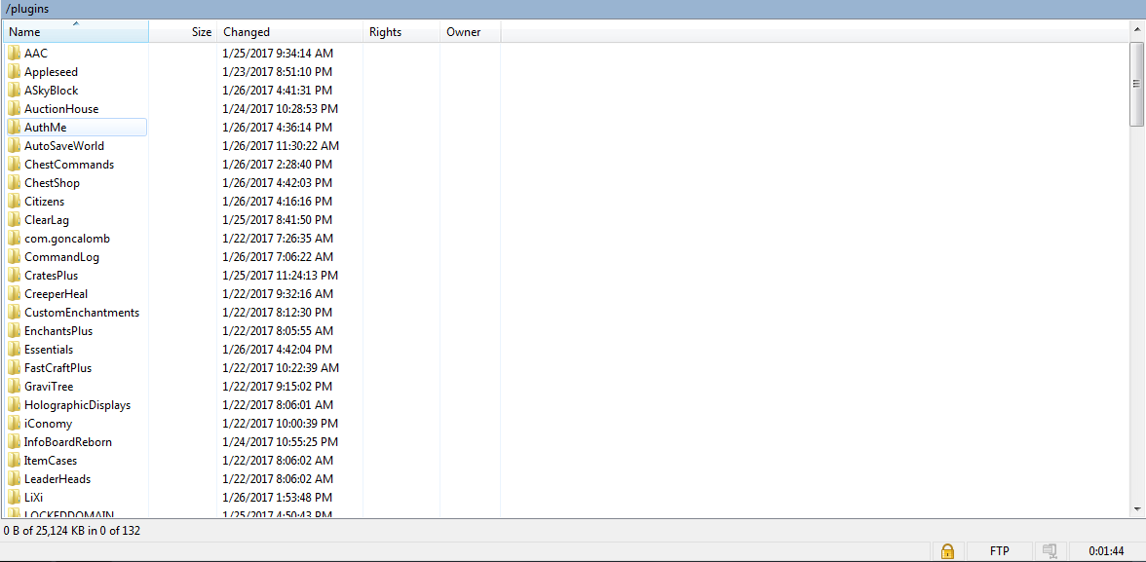The image size is (1146, 562).
Task: Click the GraviTree folder icon
Action: [x=14, y=387]
